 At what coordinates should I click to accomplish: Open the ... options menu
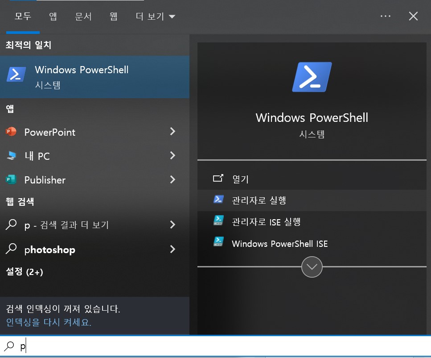(x=385, y=16)
